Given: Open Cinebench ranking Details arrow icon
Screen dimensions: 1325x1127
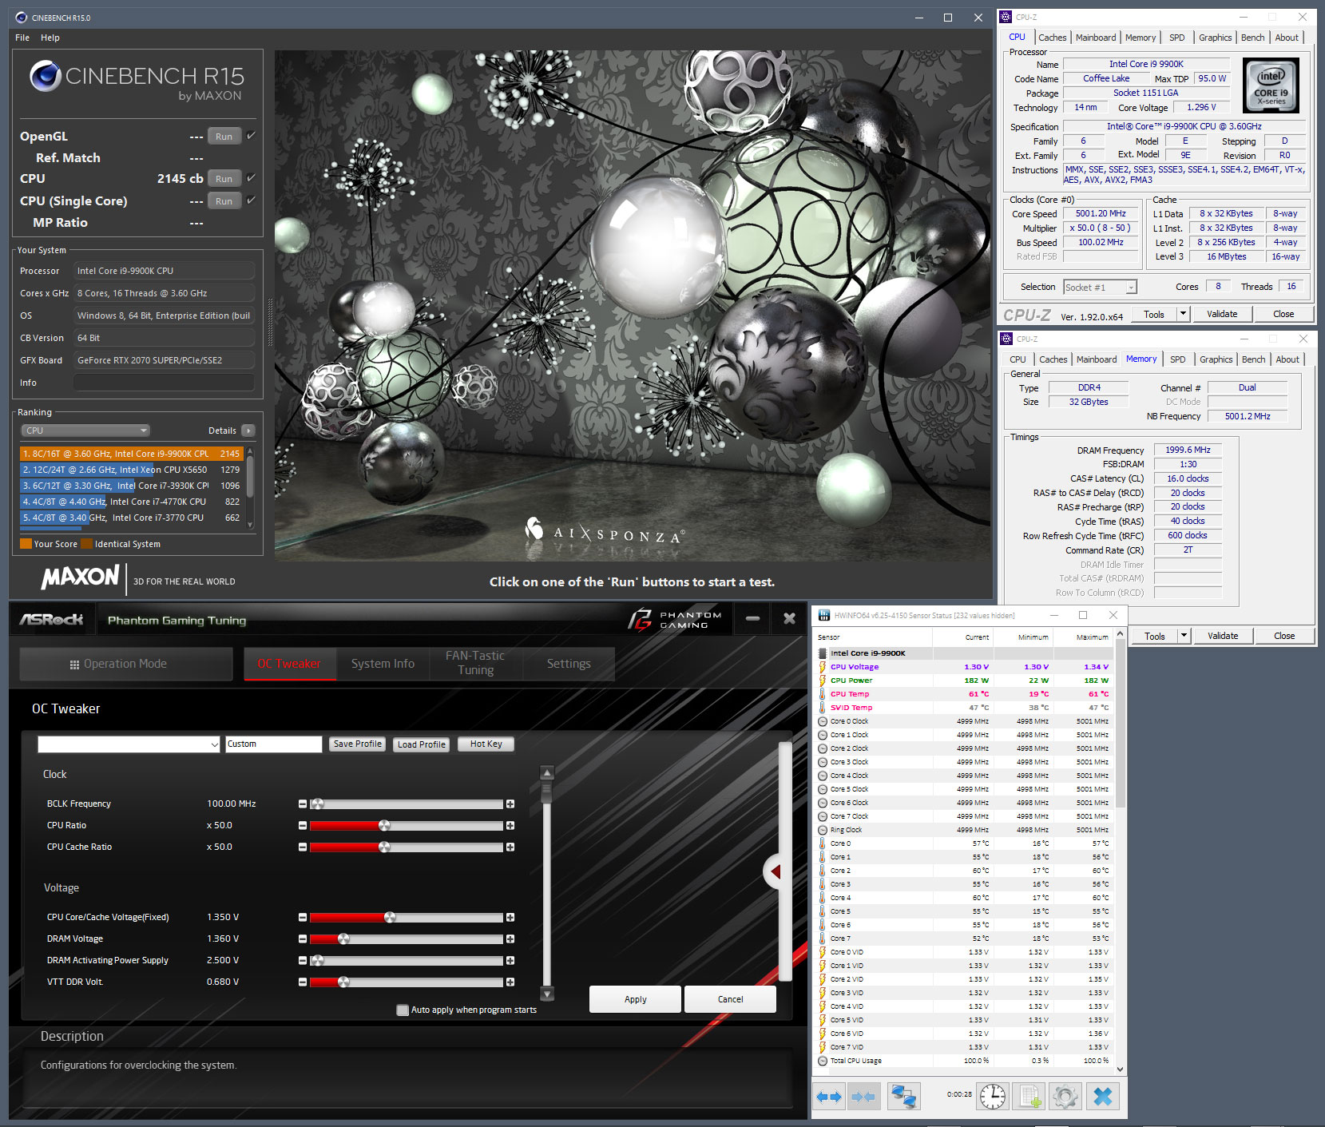Looking at the screenshot, I should 248,431.
